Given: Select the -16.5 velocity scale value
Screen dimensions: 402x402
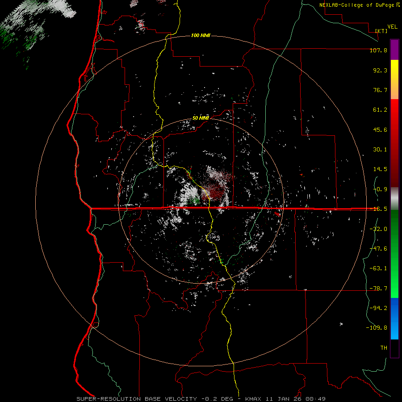Looking at the screenshot, I should tap(378, 209).
